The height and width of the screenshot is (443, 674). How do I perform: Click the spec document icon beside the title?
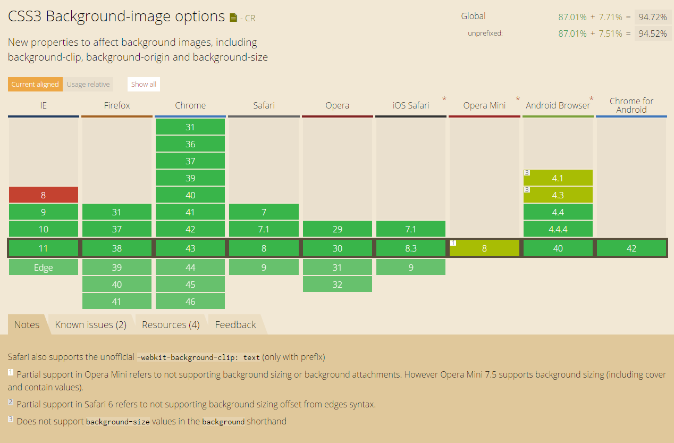point(233,18)
